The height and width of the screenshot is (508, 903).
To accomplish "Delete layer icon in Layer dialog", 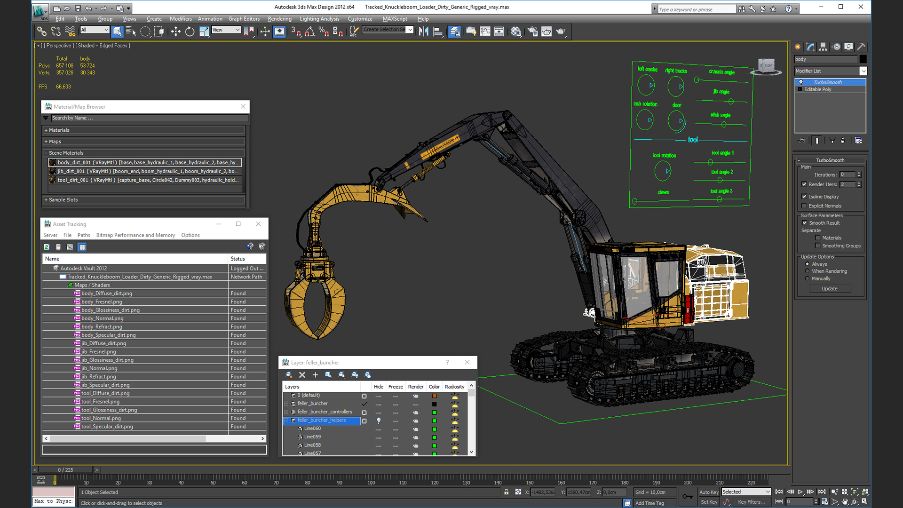I will pos(302,375).
